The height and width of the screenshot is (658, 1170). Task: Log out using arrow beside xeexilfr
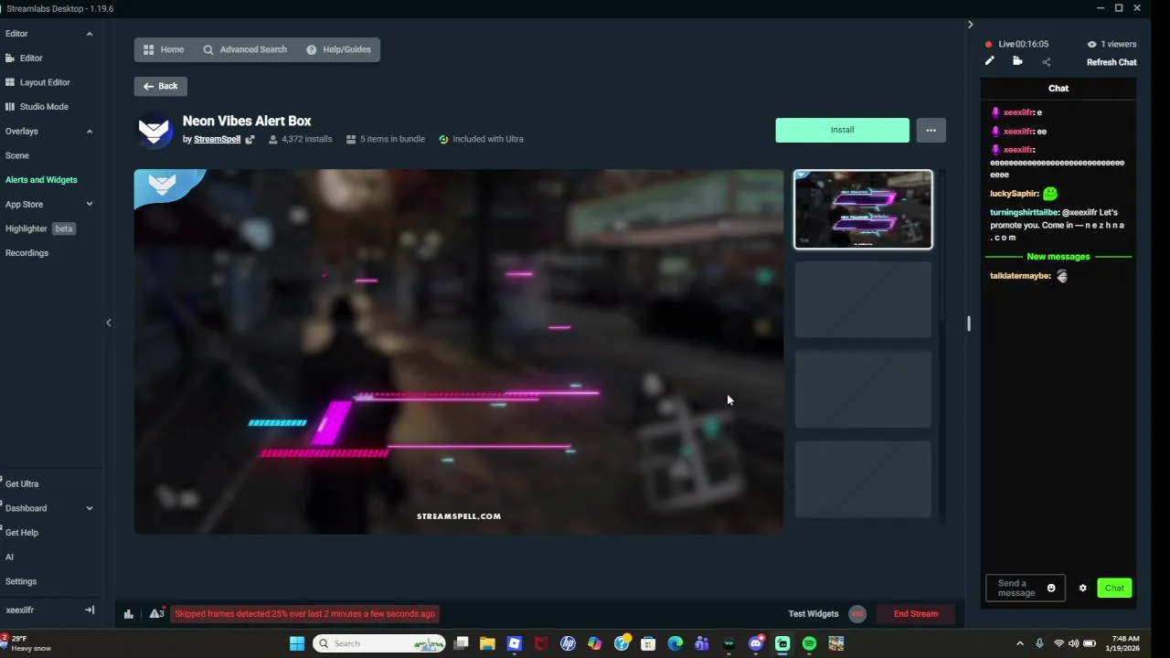pos(90,610)
